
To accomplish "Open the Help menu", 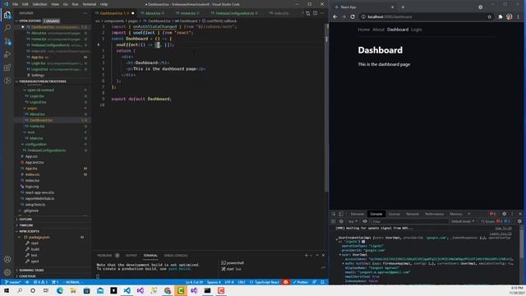I will (x=104, y=4).
